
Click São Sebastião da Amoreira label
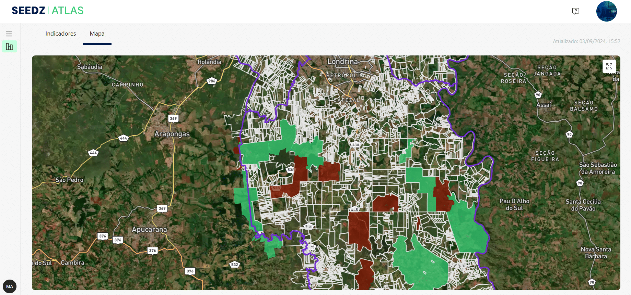click(x=598, y=168)
